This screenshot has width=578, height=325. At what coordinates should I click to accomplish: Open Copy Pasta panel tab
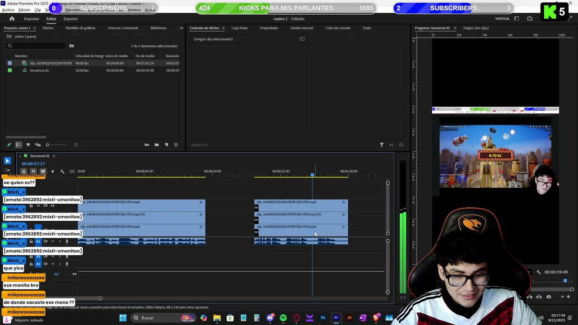pos(239,28)
